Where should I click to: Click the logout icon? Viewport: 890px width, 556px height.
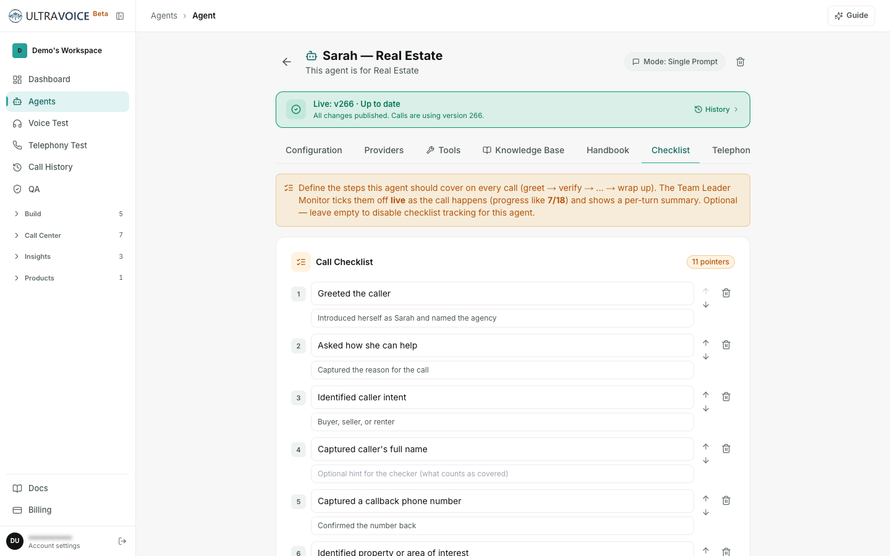pyautogui.click(x=122, y=541)
